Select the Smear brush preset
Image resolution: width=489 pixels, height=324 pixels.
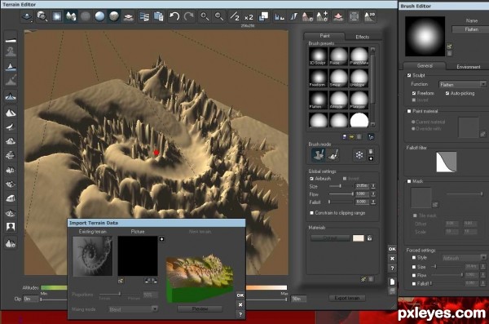(338, 78)
